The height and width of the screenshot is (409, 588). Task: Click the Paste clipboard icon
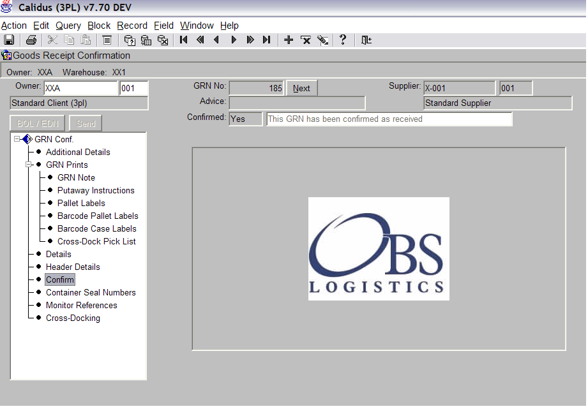(86, 40)
